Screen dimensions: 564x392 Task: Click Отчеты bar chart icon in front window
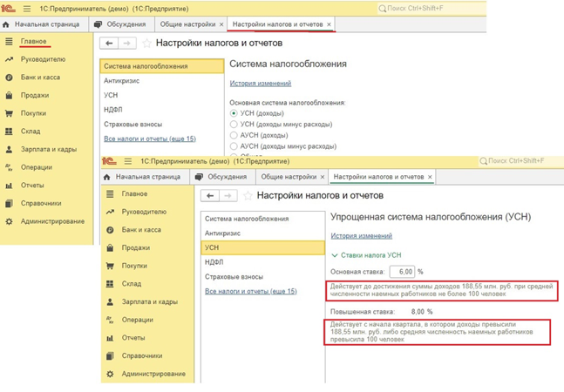pos(110,338)
